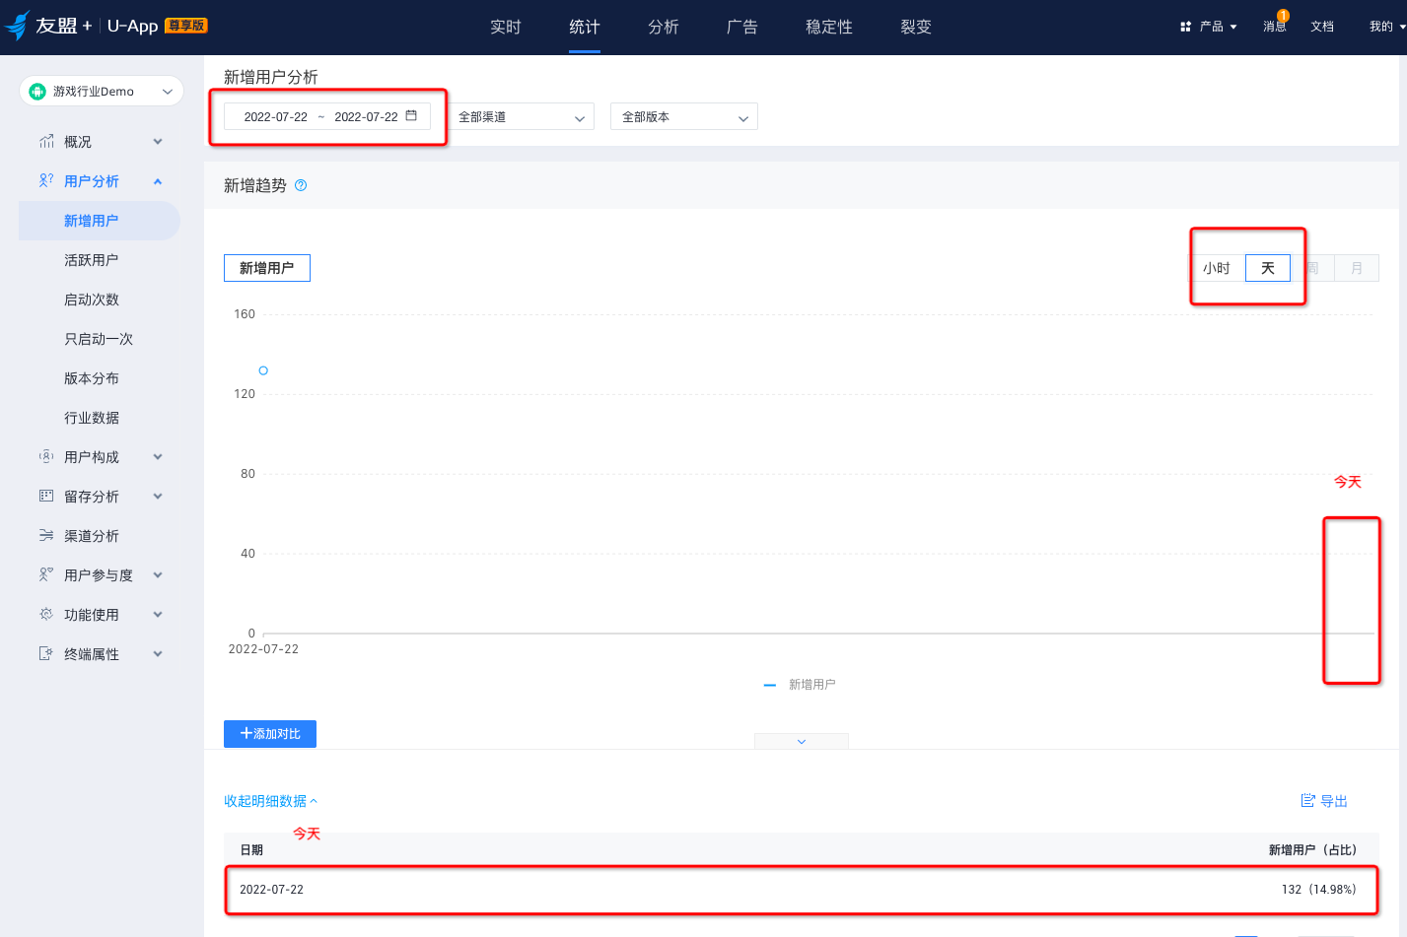Click the export icon next to 导出
The image size is (1407, 937).
1307,801
